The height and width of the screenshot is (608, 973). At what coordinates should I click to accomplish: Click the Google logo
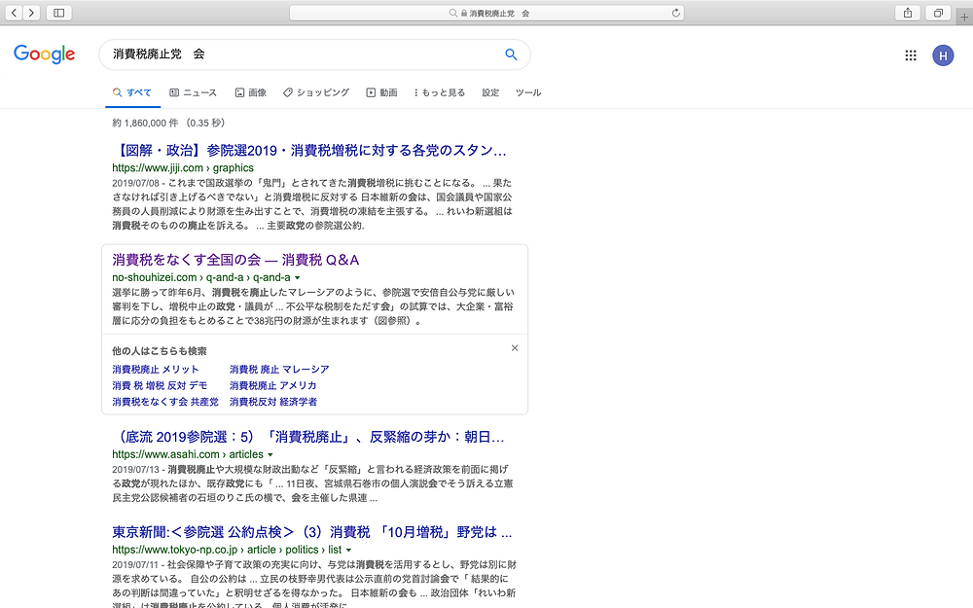(x=44, y=54)
